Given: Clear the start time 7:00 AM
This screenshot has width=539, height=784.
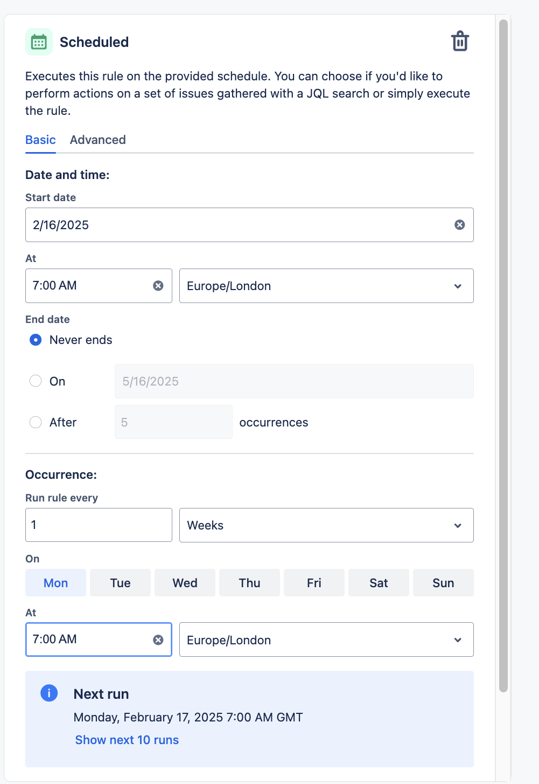Looking at the screenshot, I should pyautogui.click(x=158, y=286).
